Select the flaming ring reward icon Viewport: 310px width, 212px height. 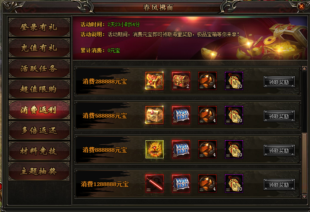(x=155, y=149)
